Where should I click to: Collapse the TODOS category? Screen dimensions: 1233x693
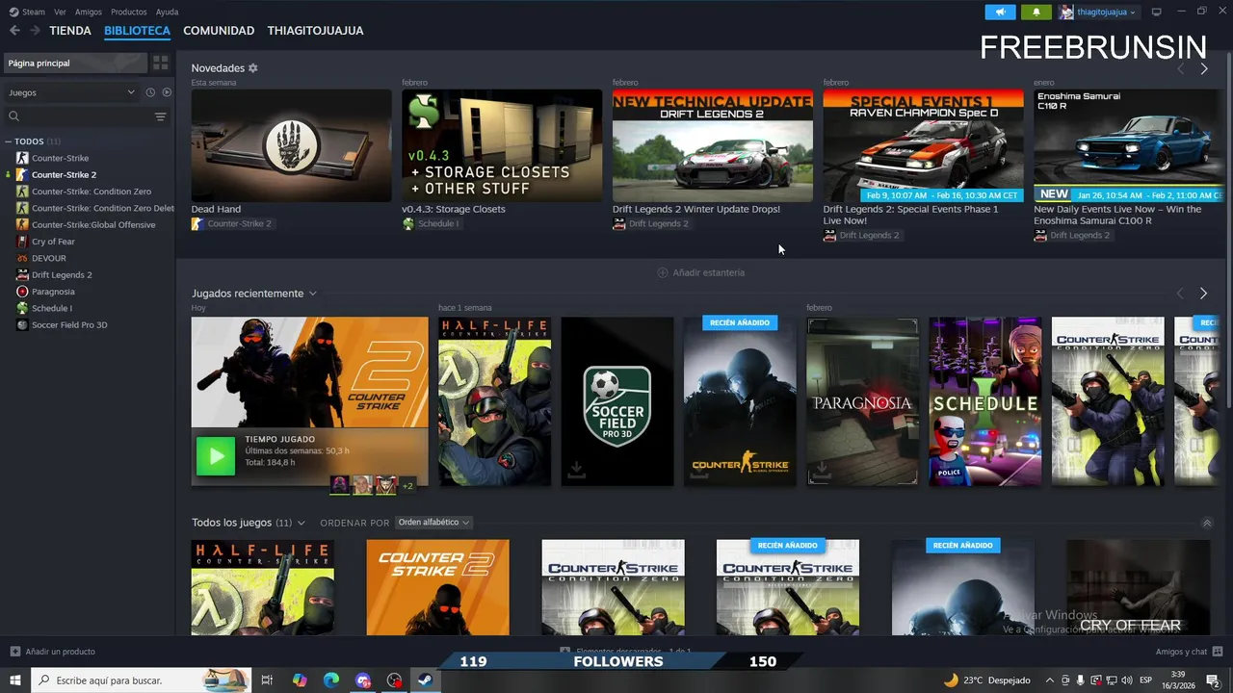pos(9,141)
